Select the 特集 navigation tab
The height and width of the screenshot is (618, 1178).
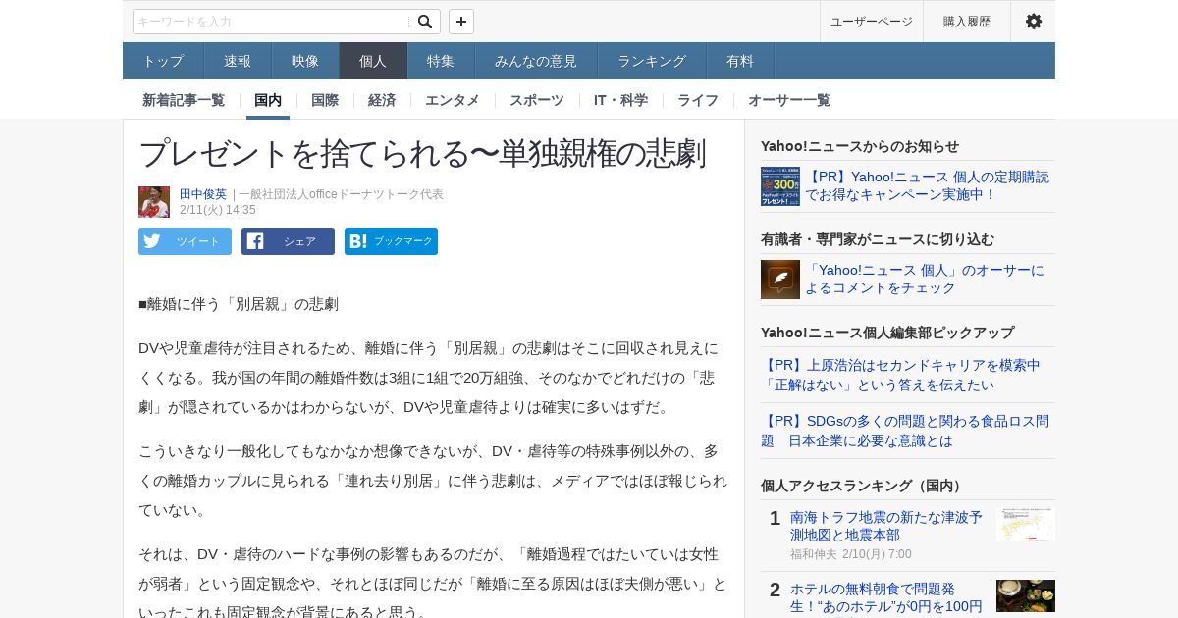click(441, 61)
